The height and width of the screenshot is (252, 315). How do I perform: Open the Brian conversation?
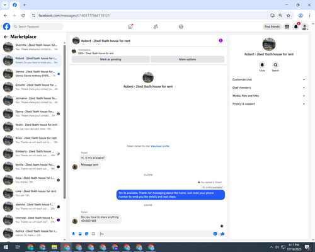tap(31, 140)
